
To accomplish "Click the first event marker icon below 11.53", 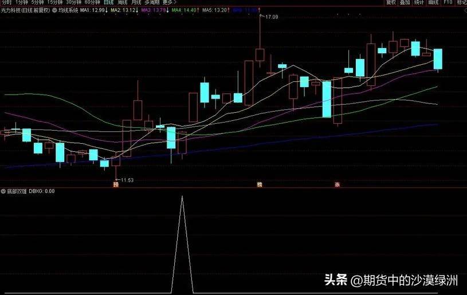I will pos(116,185).
